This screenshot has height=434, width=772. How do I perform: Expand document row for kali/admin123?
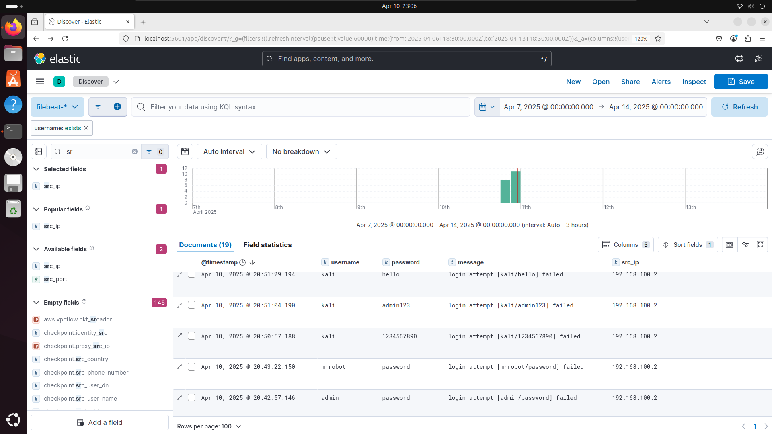pos(179,305)
